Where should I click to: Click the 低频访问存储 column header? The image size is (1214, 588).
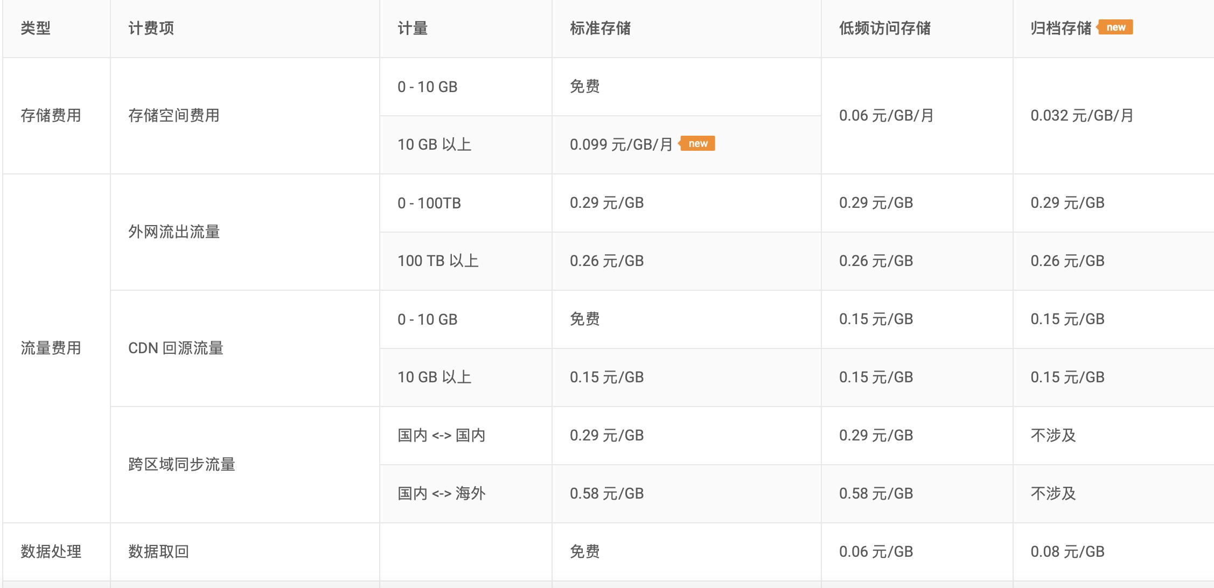point(884,29)
